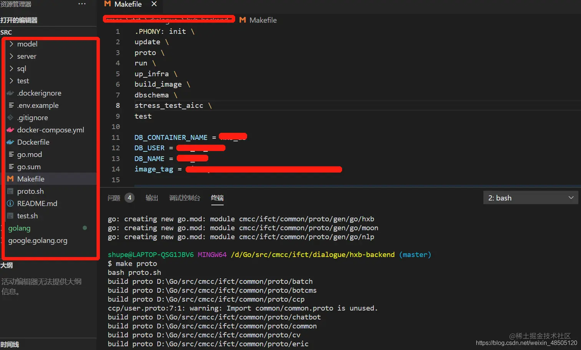581x350 pixels.
Task: Open docker-compose.yml in the explorer
Action: 50,130
